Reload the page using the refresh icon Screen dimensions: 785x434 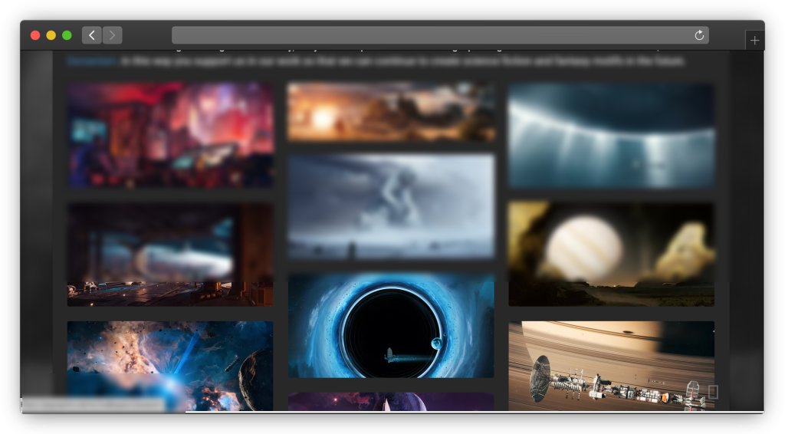pyautogui.click(x=698, y=35)
